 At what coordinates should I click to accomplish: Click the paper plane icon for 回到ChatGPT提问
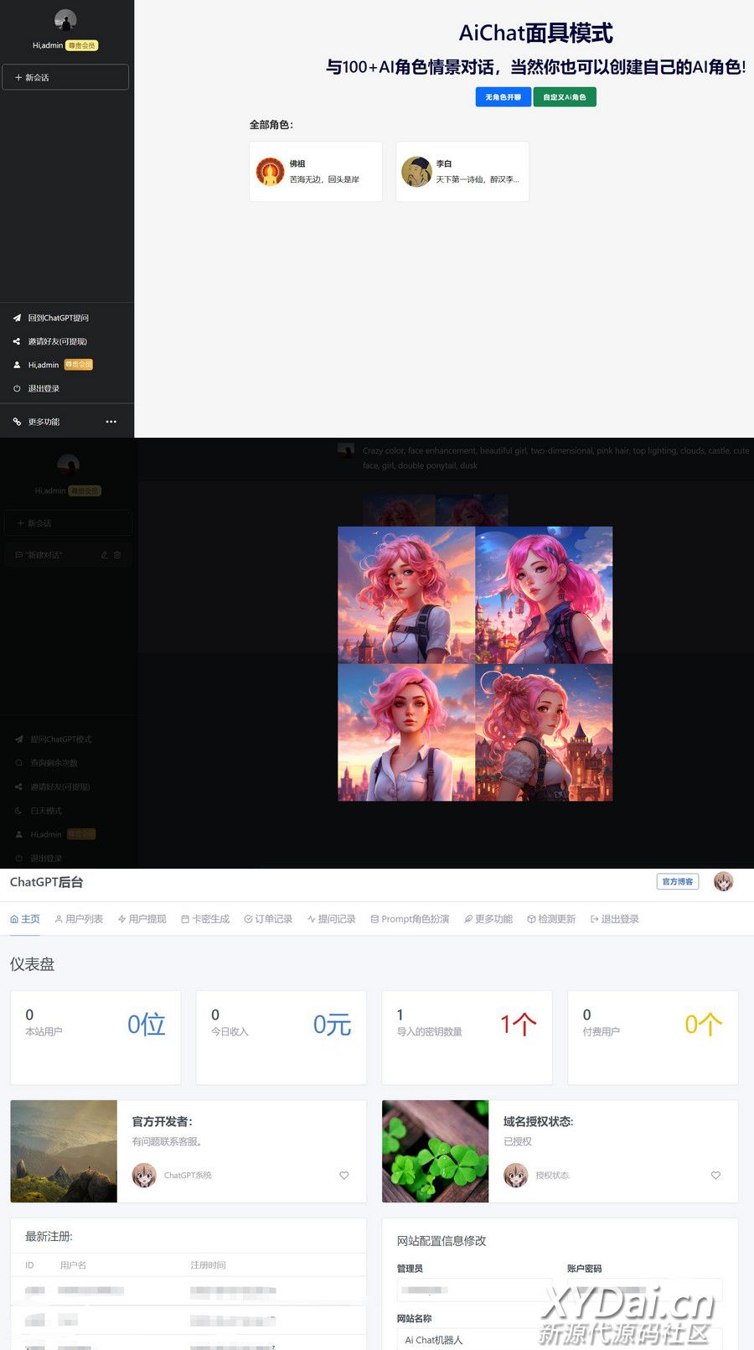(x=17, y=318)
